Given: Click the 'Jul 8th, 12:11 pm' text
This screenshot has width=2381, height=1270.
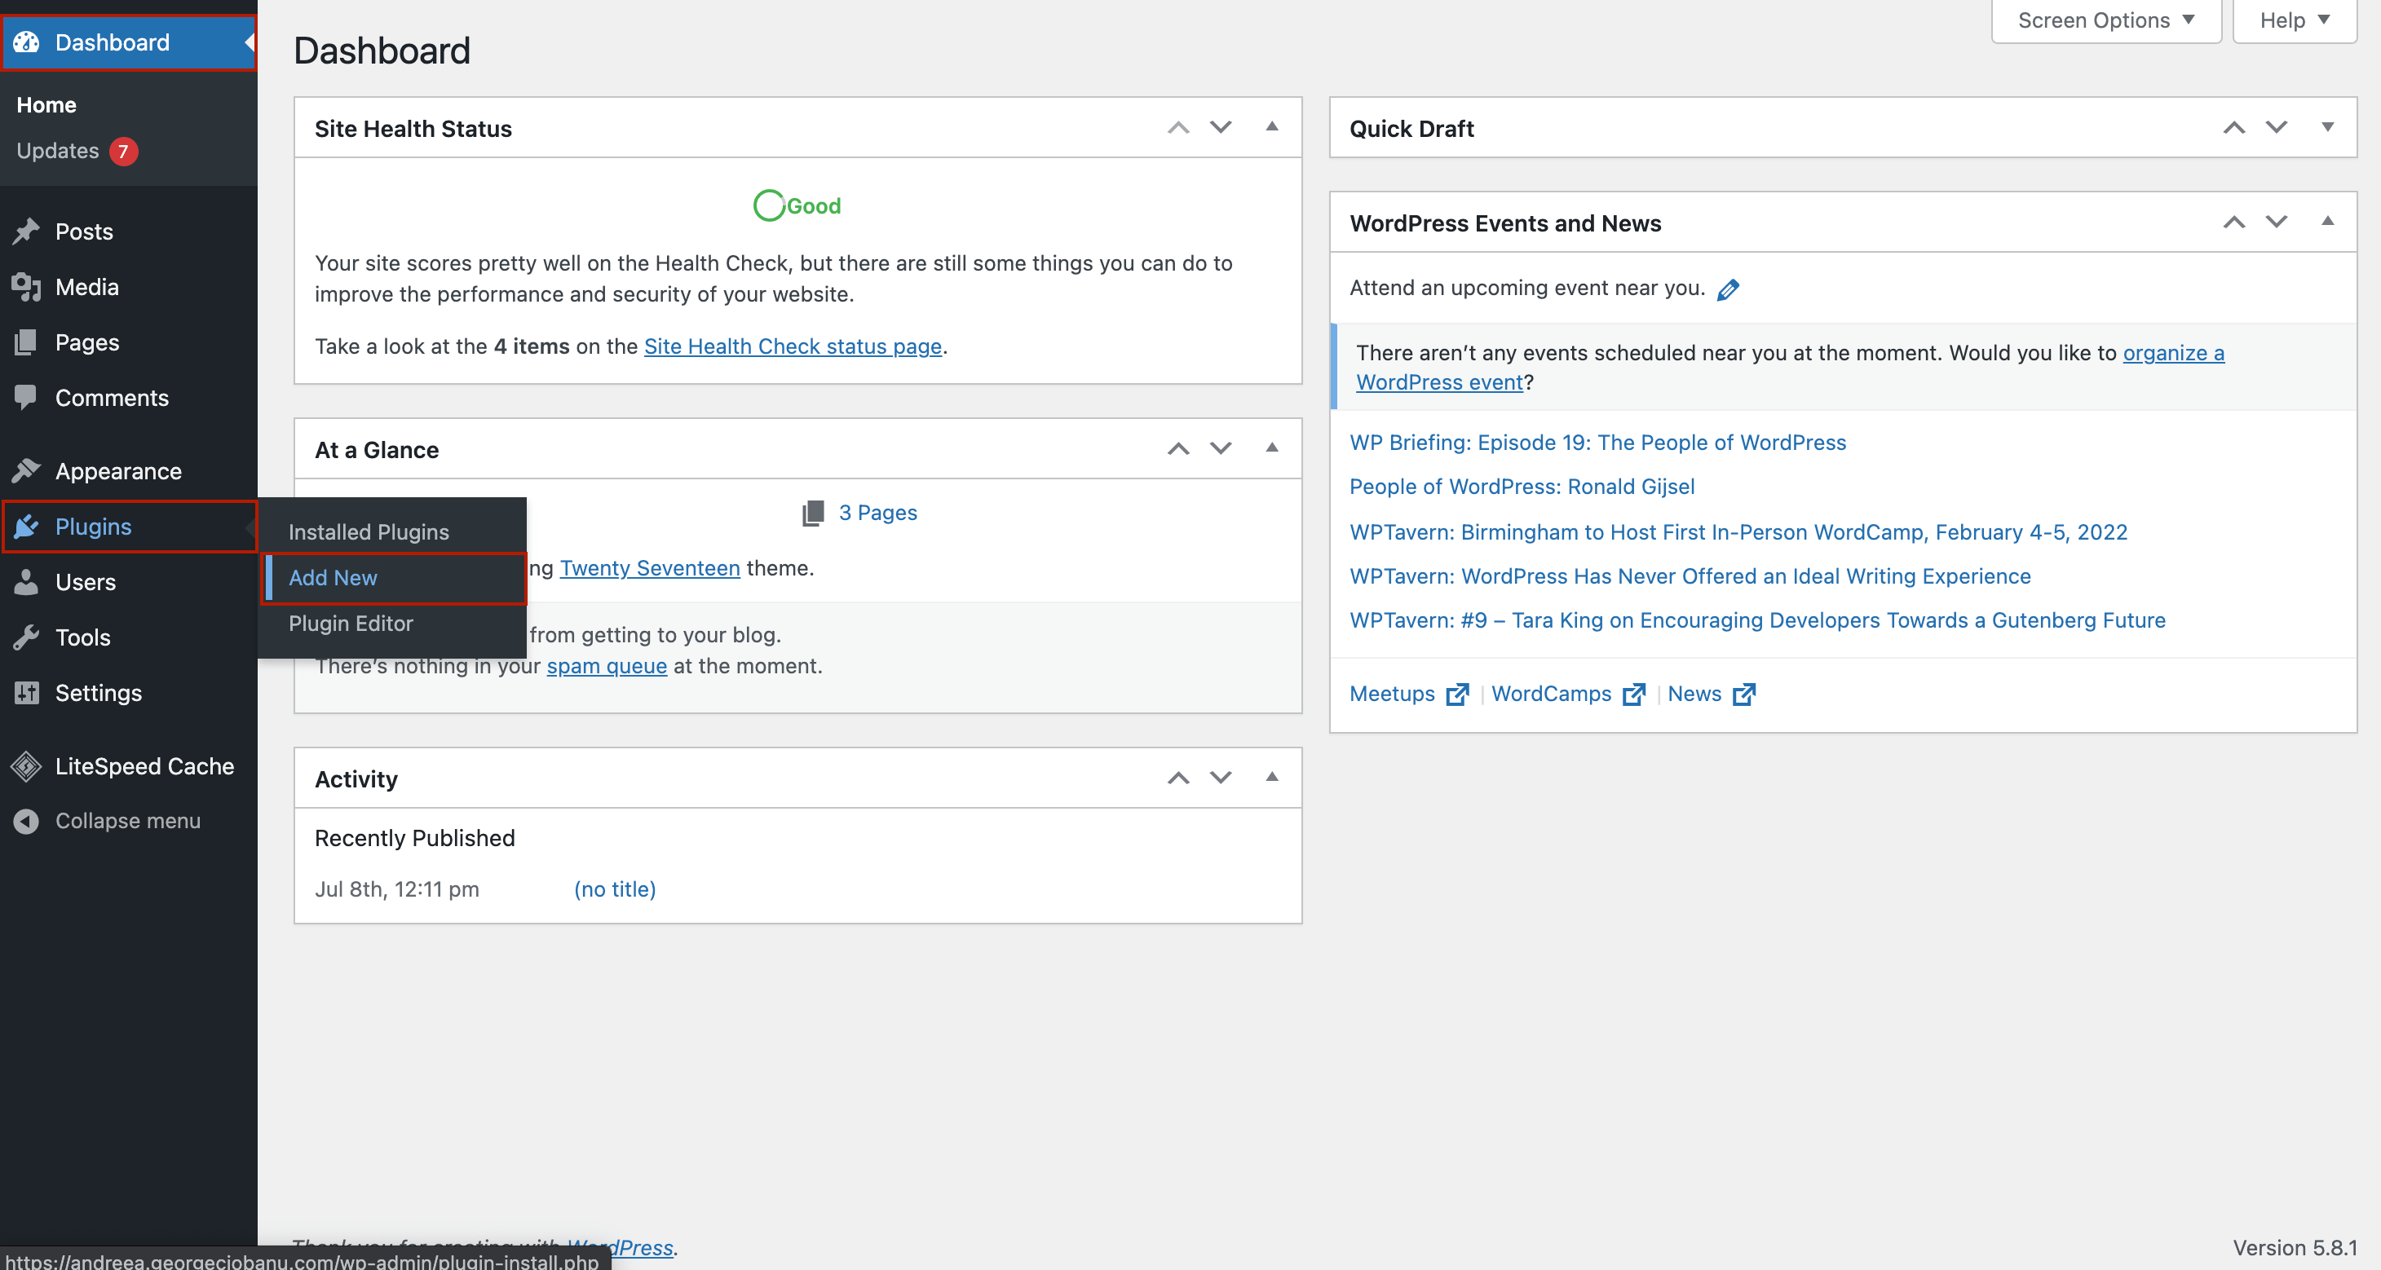Looking at the screenshot, I should click(x=396, y=889).
